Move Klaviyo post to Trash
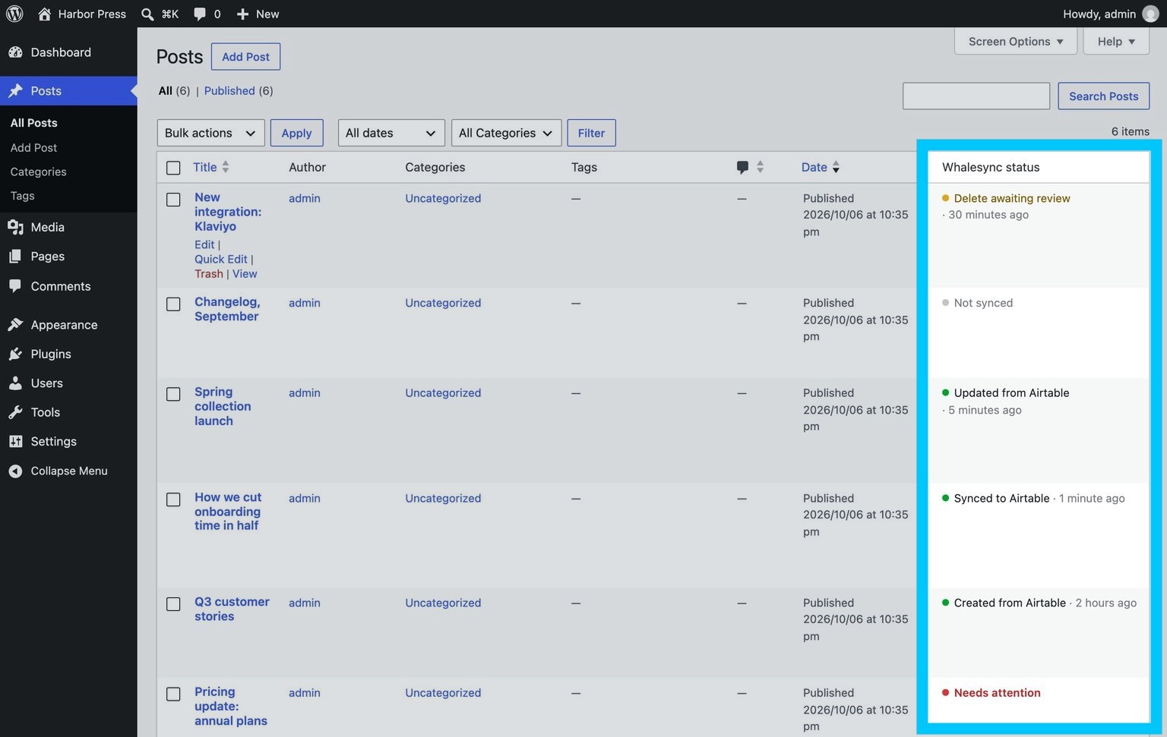Viewport: 1167px width, 737px height. pyautogui.click(x=209, y=274)
